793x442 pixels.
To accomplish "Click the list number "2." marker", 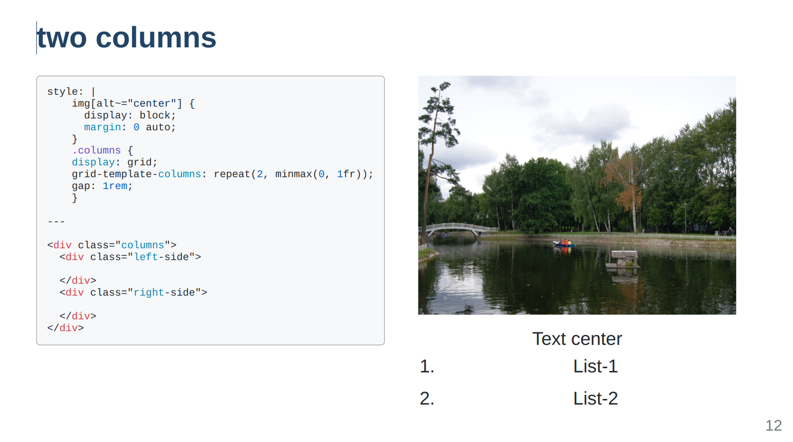I will (427, 398).
